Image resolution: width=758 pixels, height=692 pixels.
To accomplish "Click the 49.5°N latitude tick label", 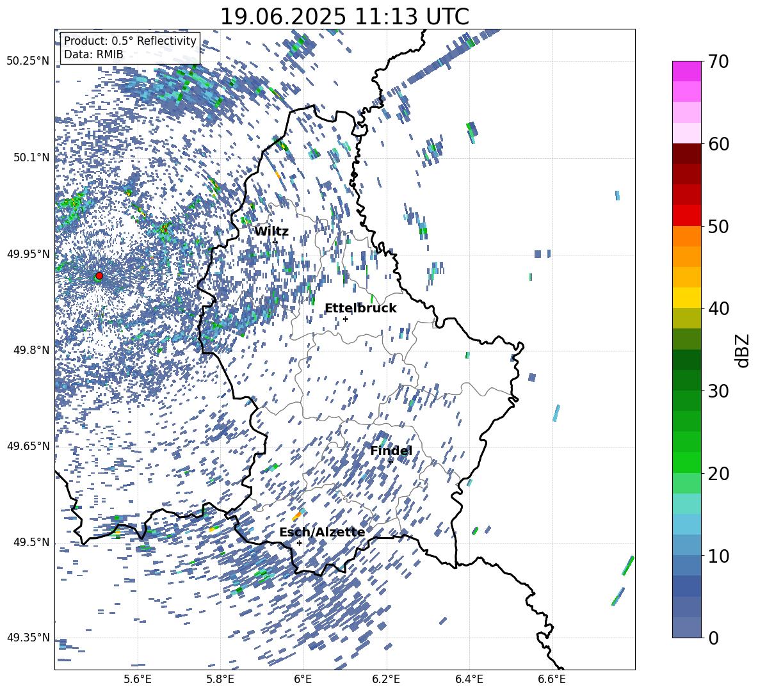I will [32, 542].
